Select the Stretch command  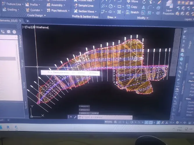click(132, 12)
